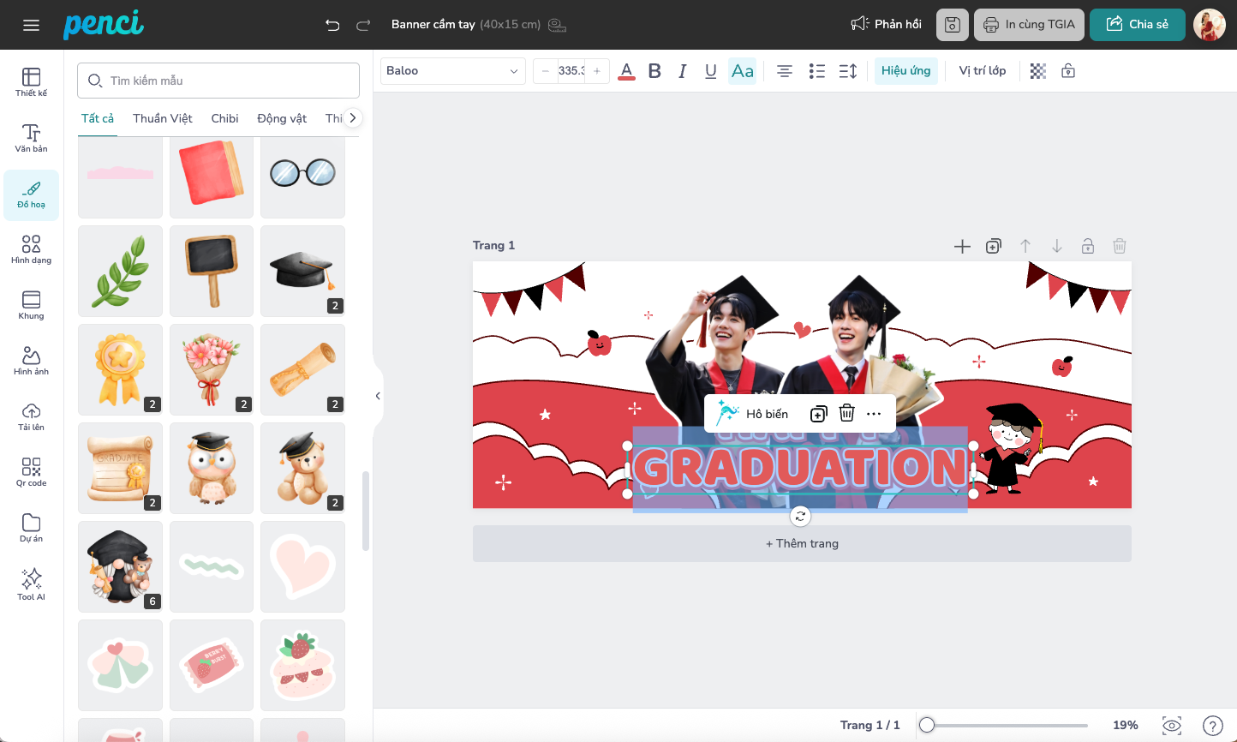Toggle preview eye icon at bottom

1171,725
